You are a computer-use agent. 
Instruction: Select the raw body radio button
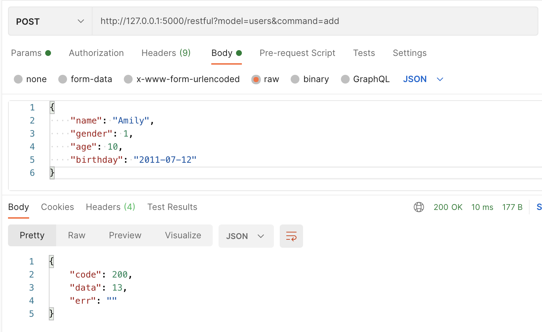(256, 79)
